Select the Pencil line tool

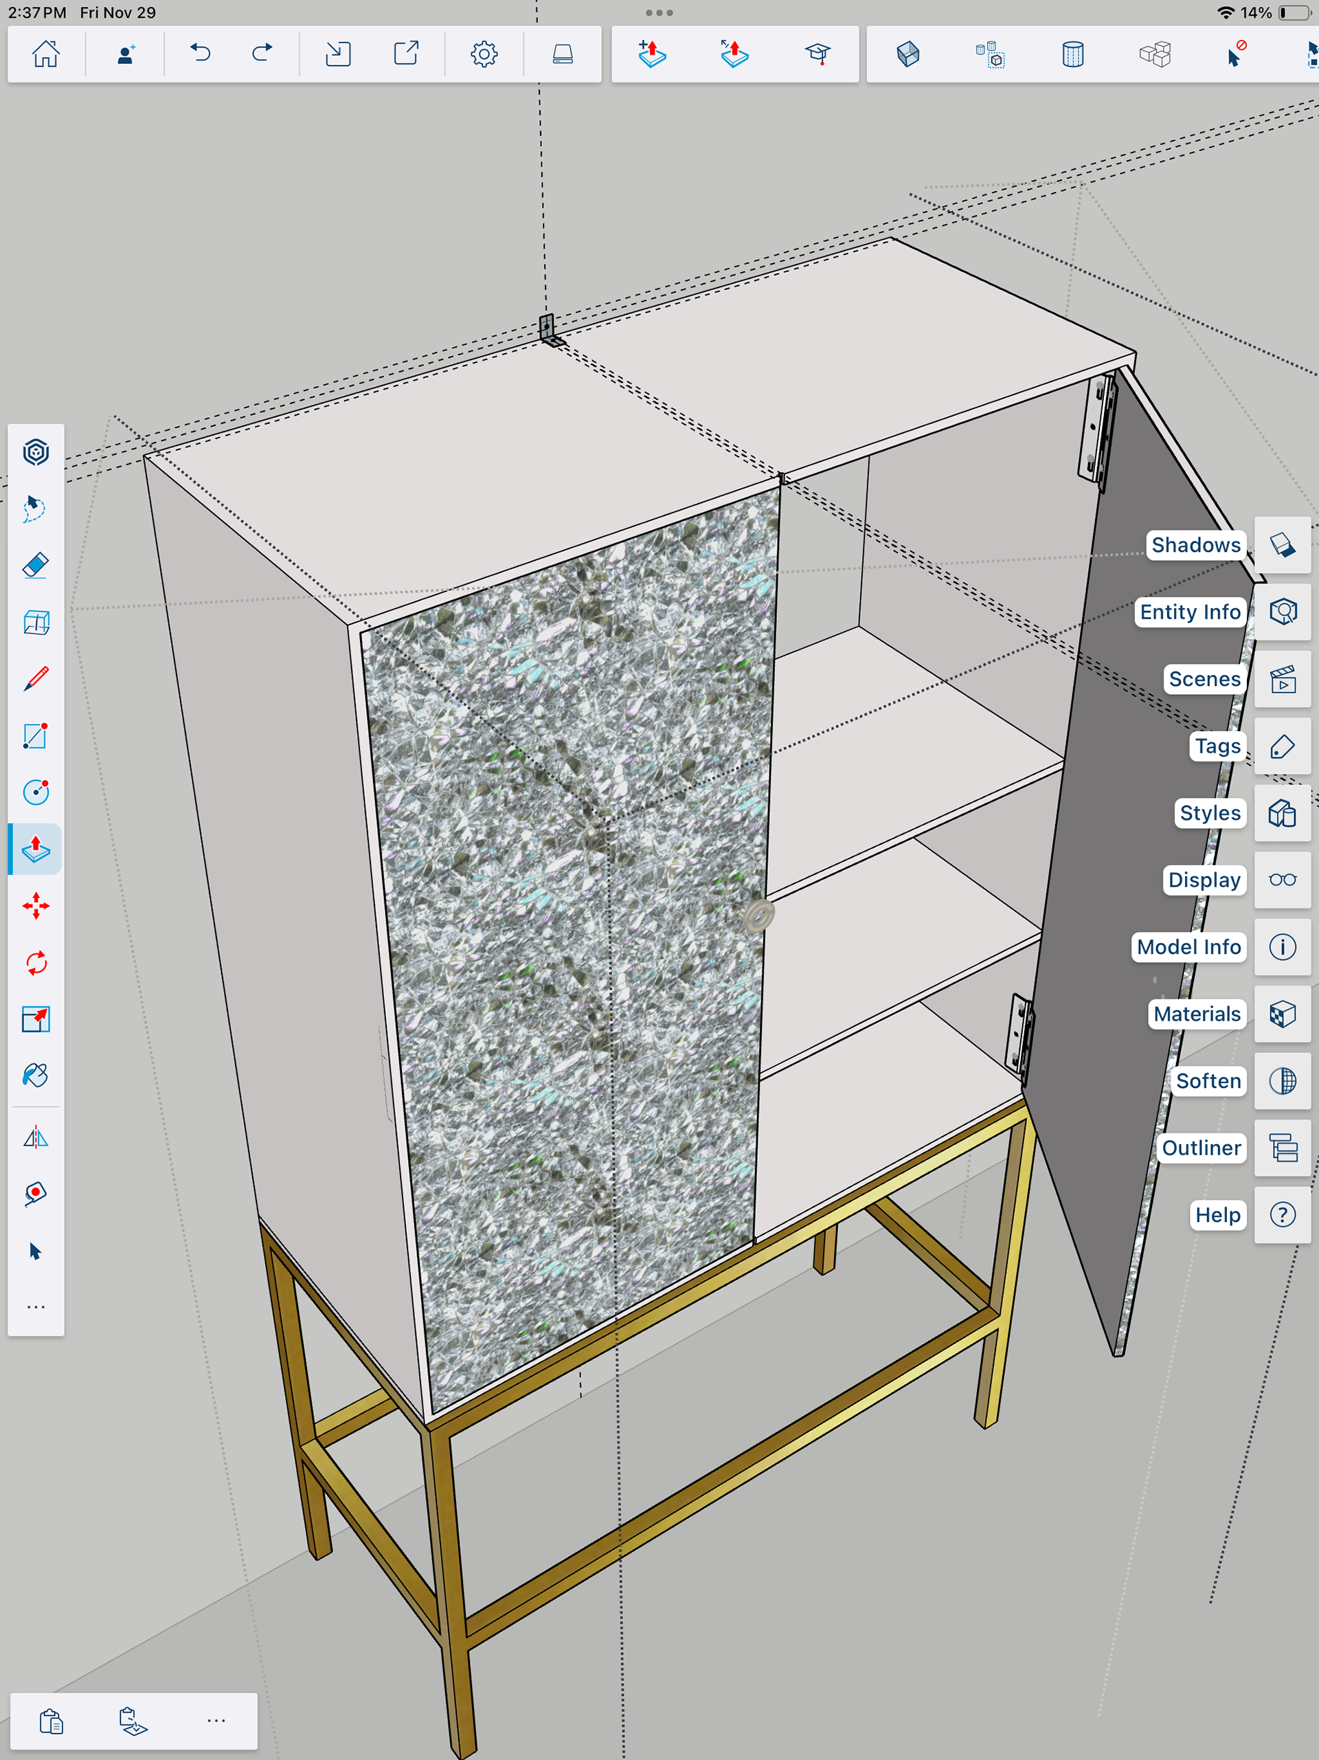tap(36, 679)
